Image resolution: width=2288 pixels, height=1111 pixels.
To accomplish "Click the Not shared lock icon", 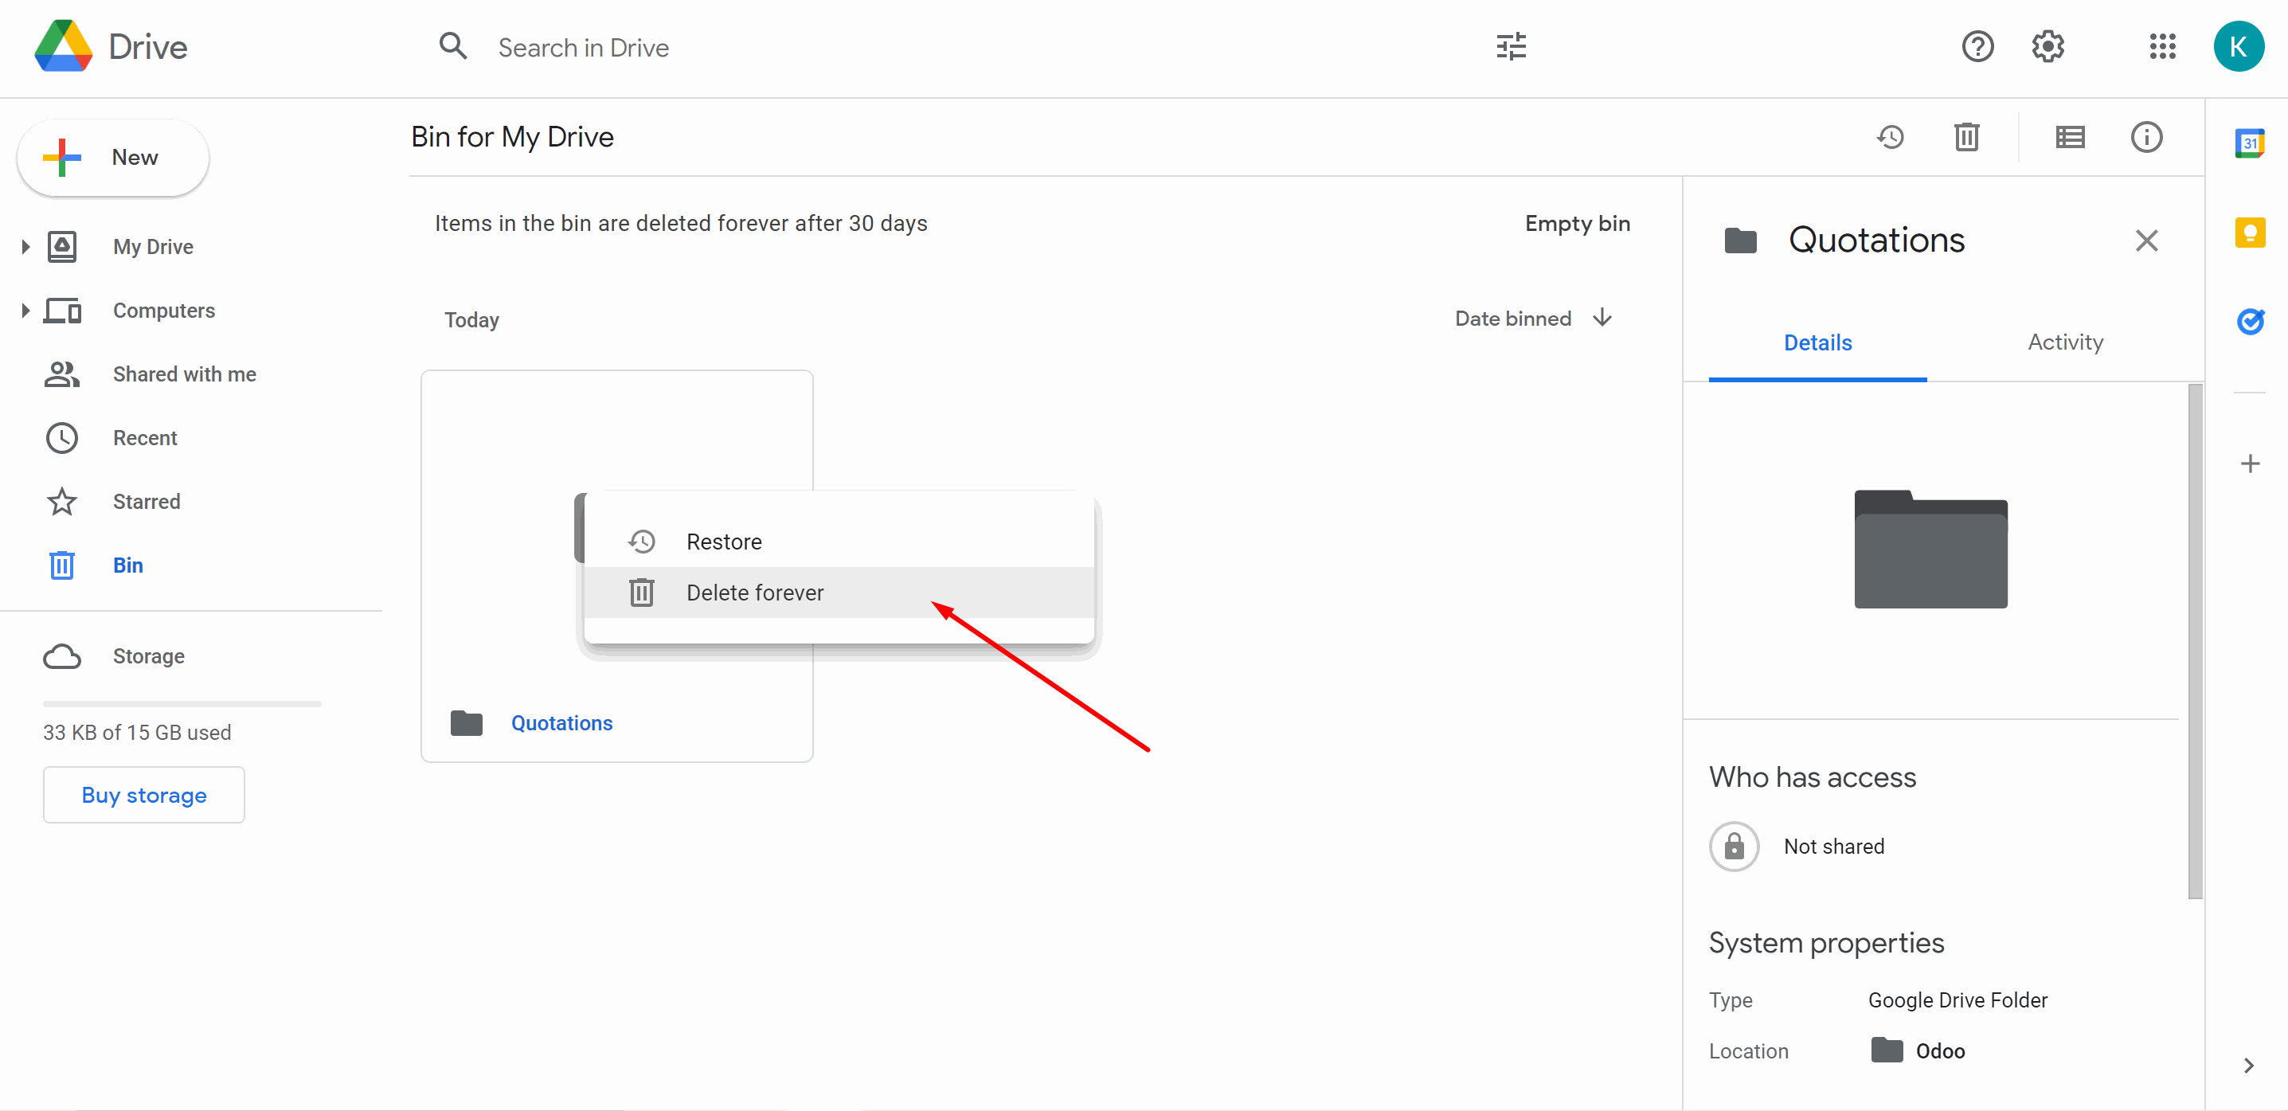I will click(x=1734, y=847).
